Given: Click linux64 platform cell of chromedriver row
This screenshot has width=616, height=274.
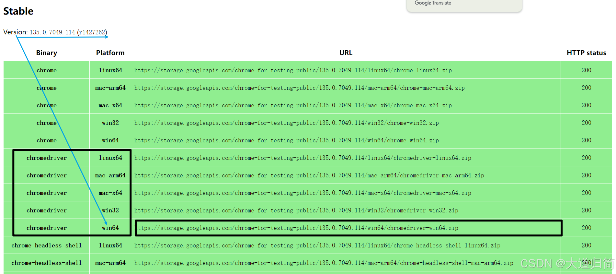Looking at the screenshot, I should pos(110,158).
